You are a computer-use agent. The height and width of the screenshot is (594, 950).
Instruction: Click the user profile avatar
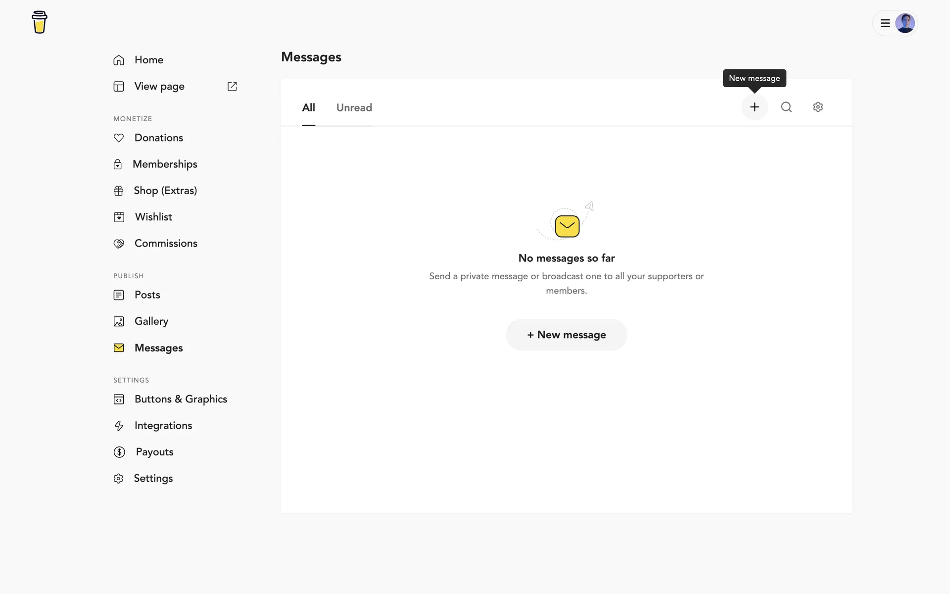pos(905,23)
